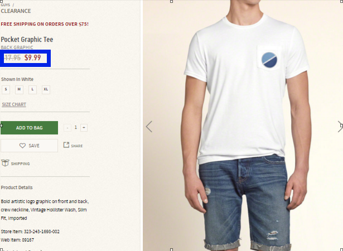
Task: Go to Guys breadcrumb
Action: pos(6,4)
